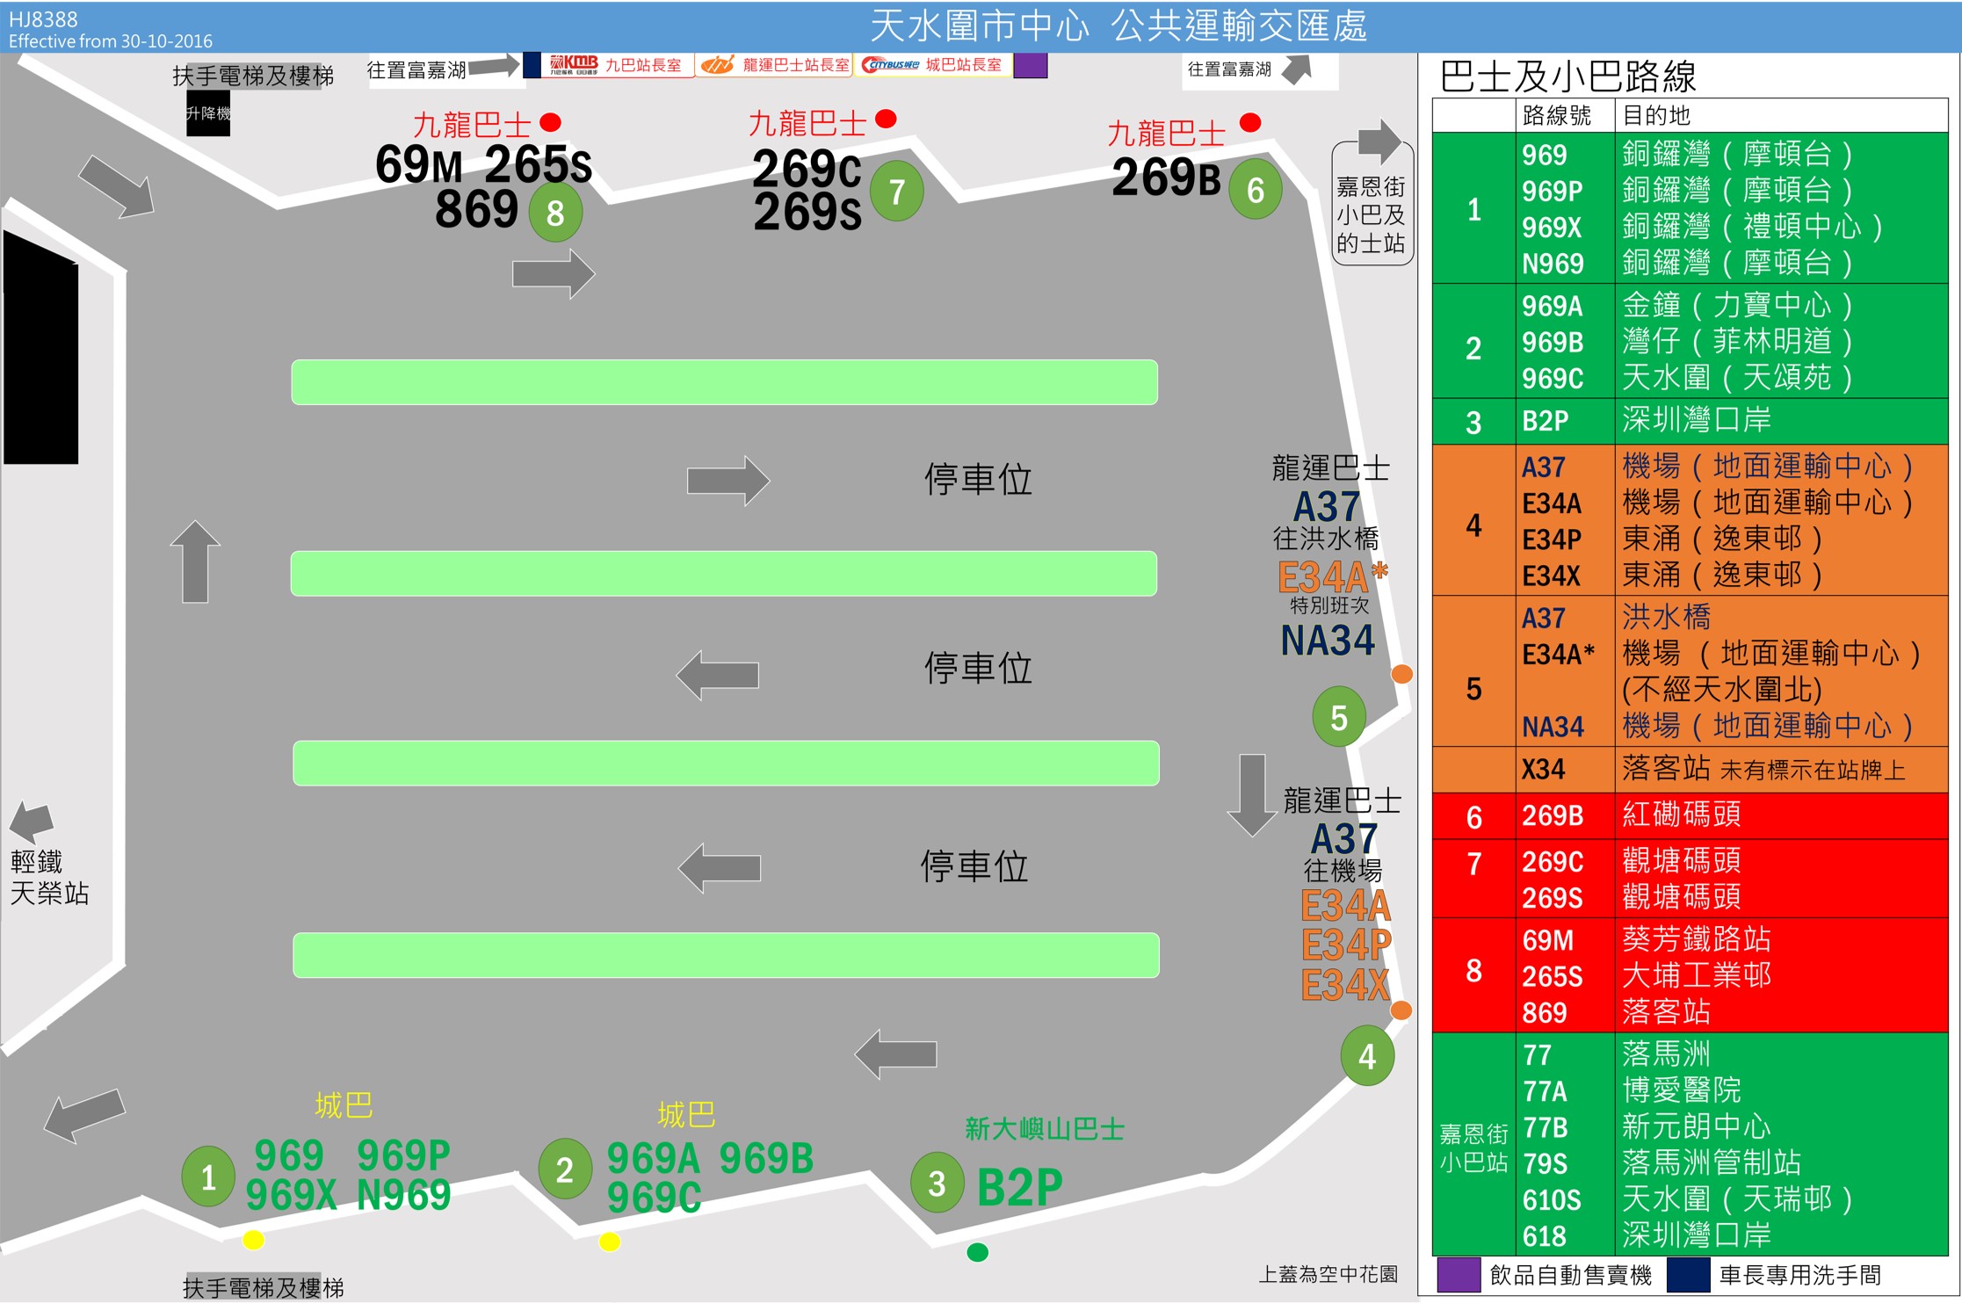Click the black 升降機 lift box
The image size is (1962, 1303).
click(208, 113)
